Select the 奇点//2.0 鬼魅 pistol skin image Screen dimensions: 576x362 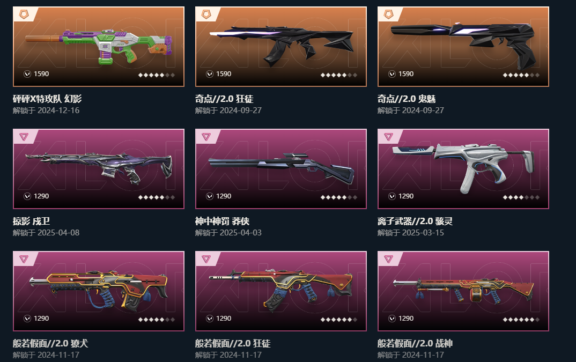pos(463,44)
